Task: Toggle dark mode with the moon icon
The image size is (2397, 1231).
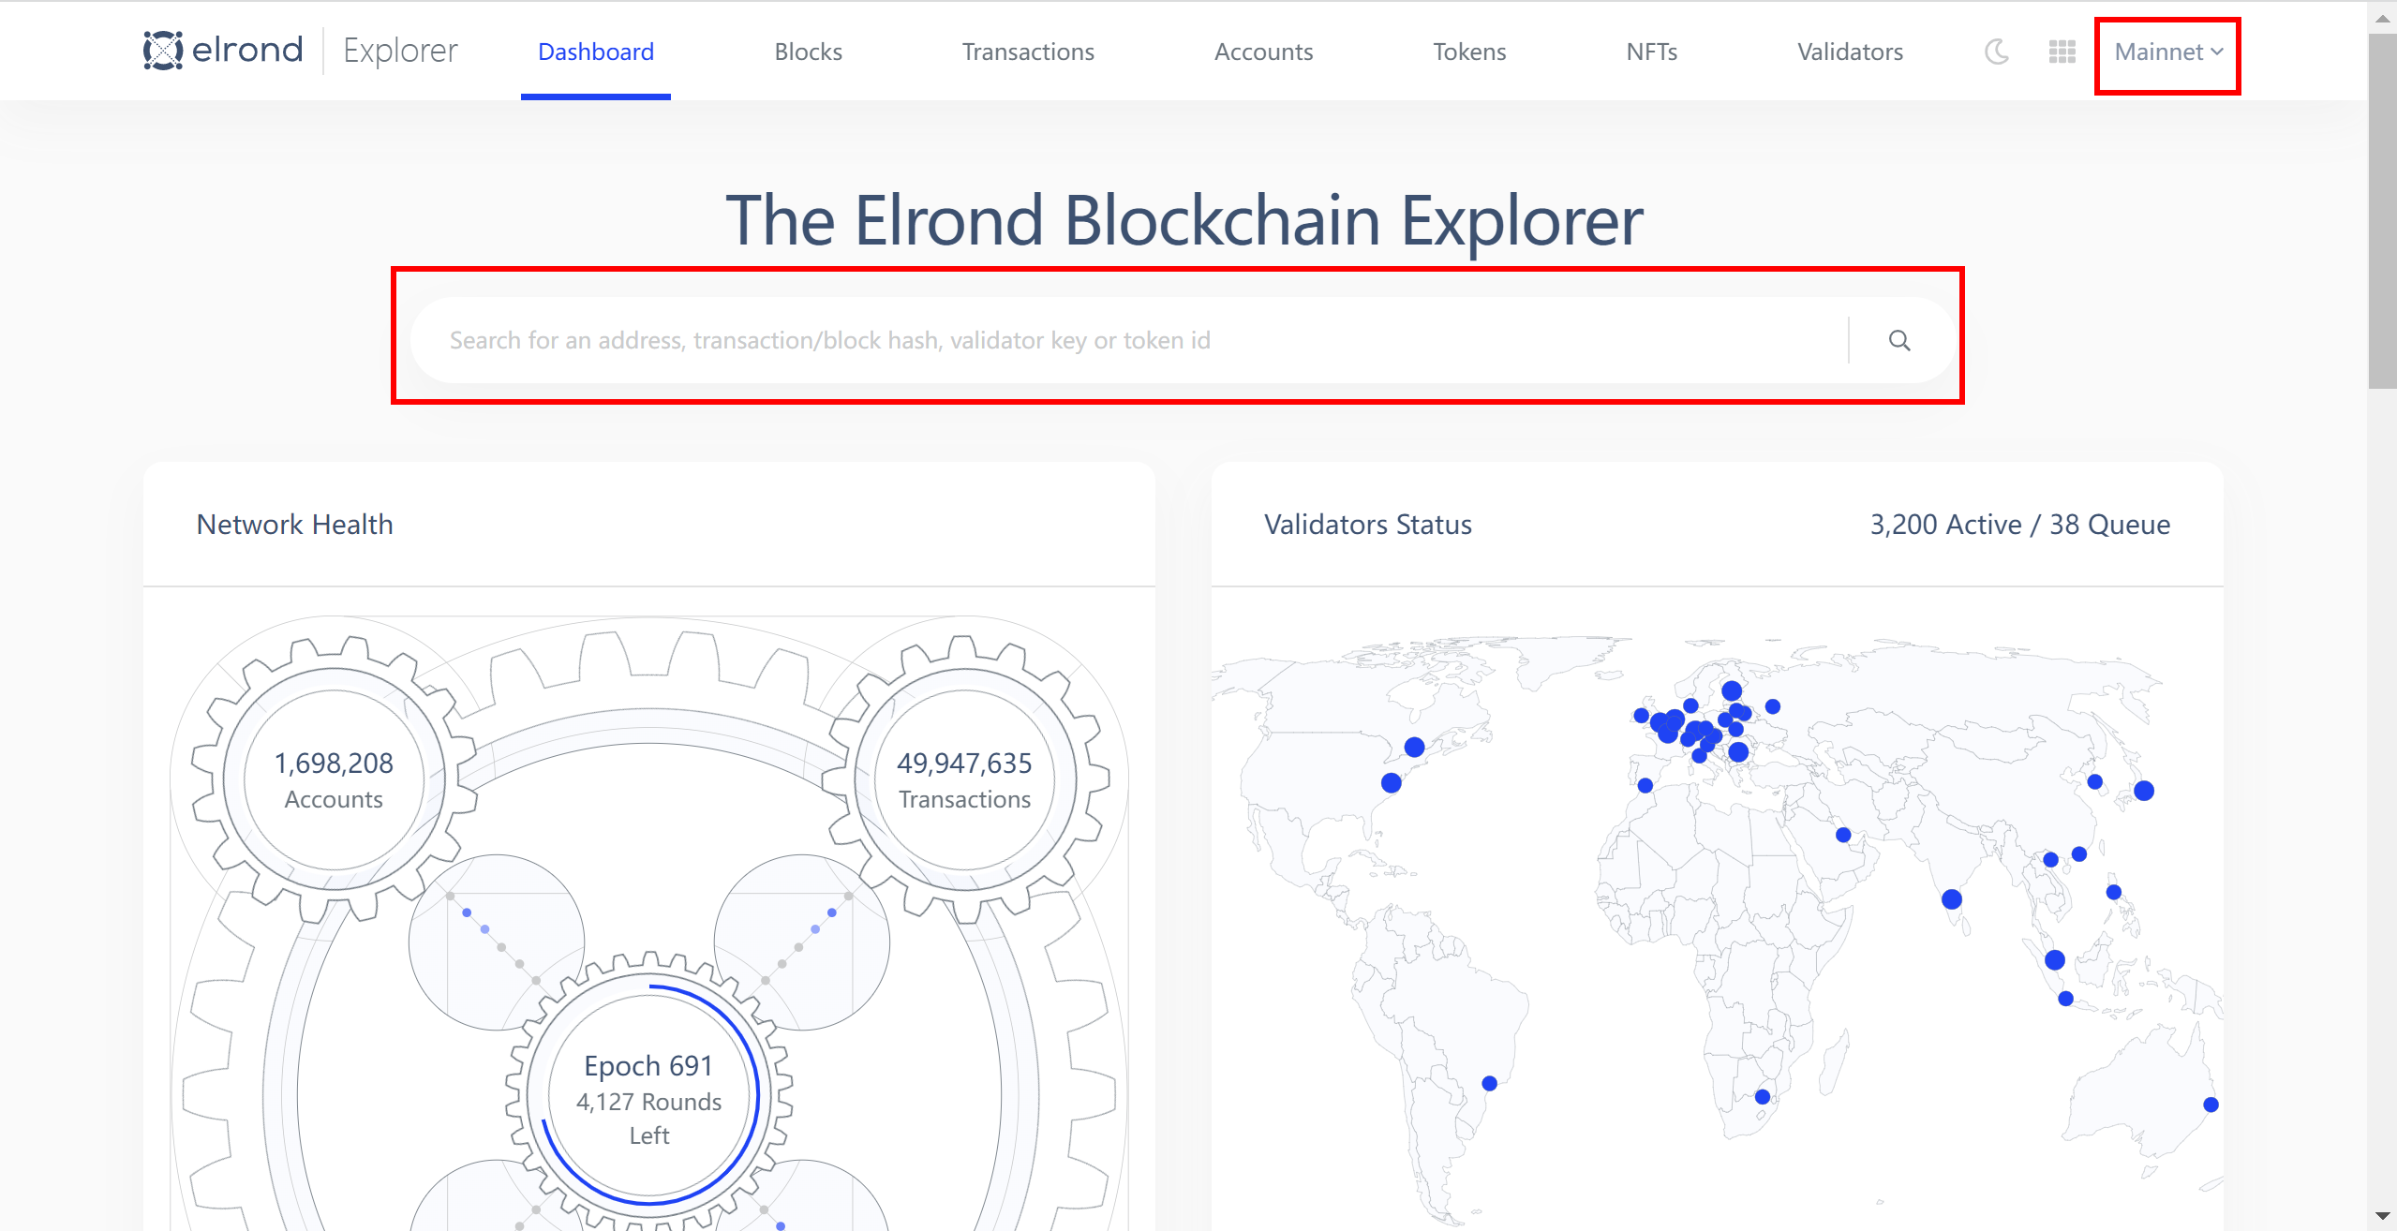Action: [1997, 52]
